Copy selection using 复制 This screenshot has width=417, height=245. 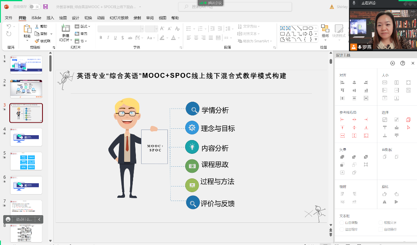coord(41,34)
